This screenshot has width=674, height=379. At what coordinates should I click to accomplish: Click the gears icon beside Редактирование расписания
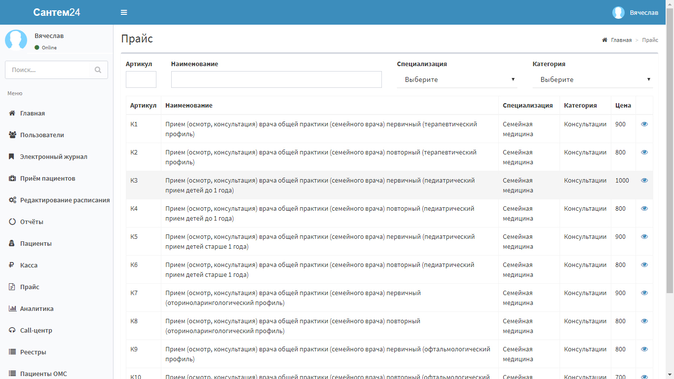point(12,200)
